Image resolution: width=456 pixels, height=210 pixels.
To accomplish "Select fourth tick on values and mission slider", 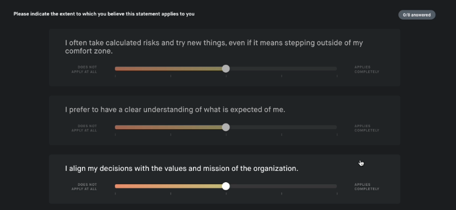I will [x=282, y=186].
